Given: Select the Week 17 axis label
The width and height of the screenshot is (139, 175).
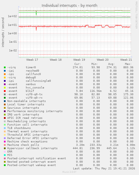Looking at the screenshot, I should pyautogui.click(x=32, y=60).
